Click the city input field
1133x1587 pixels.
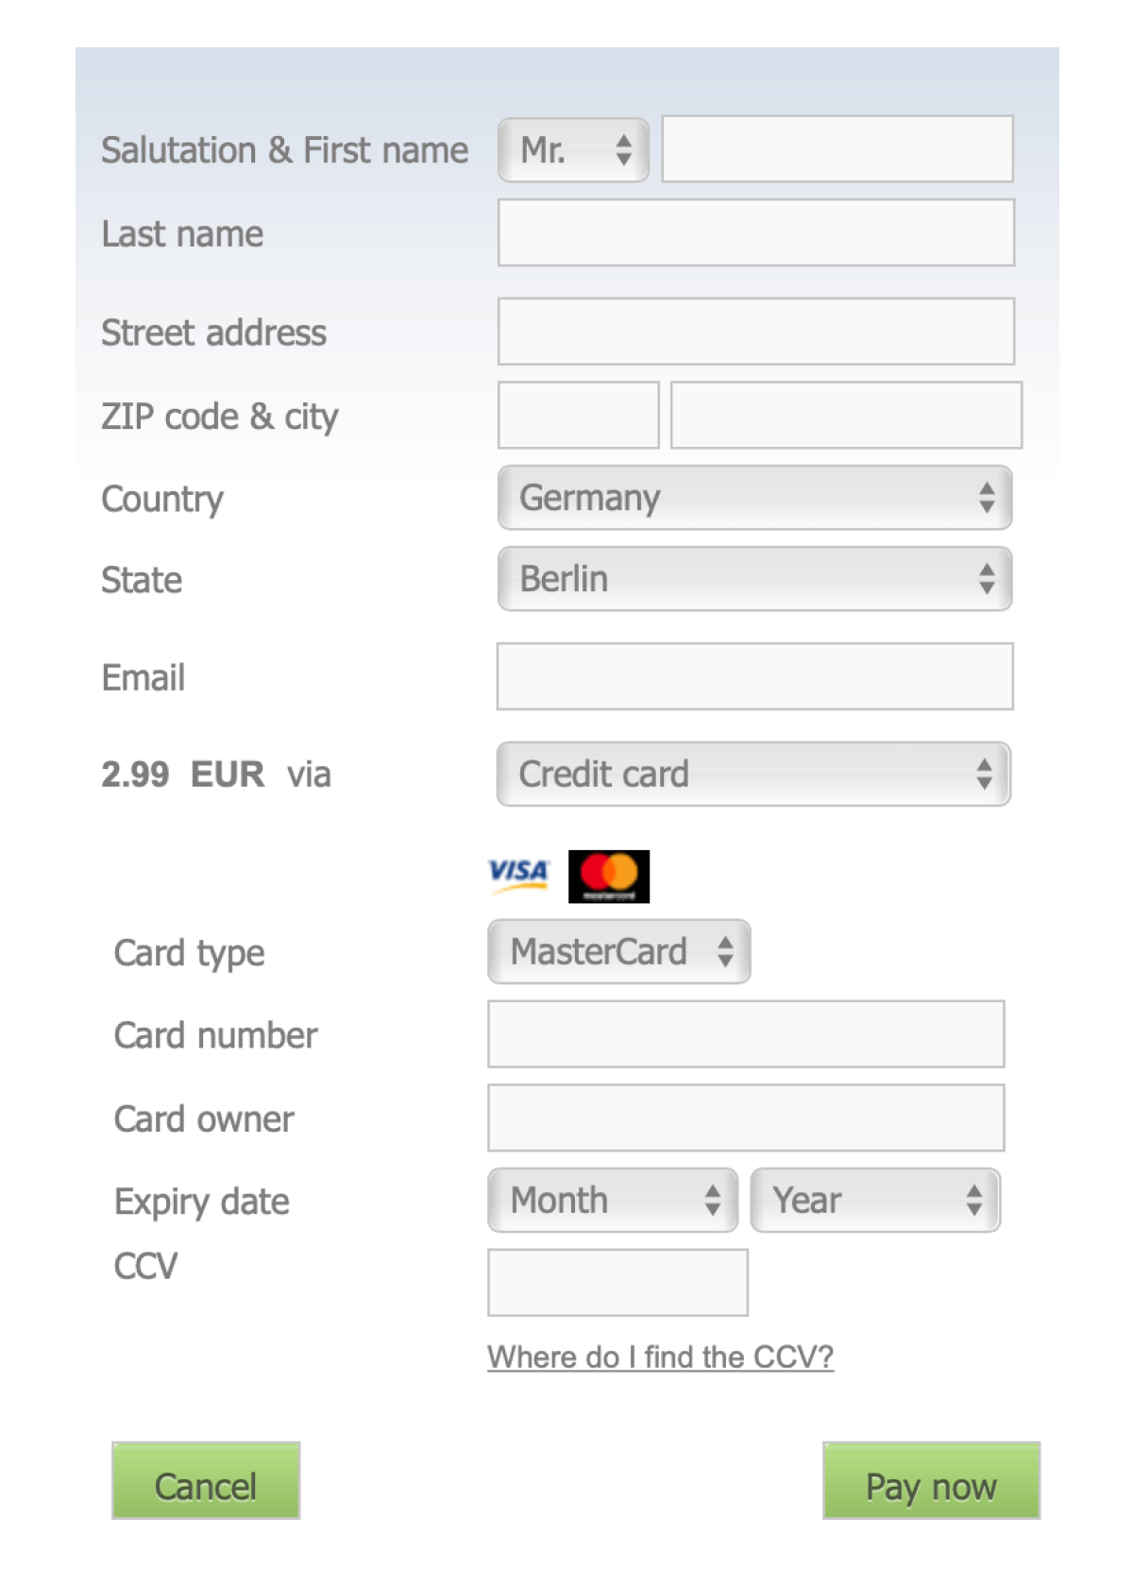coord(845,416)
